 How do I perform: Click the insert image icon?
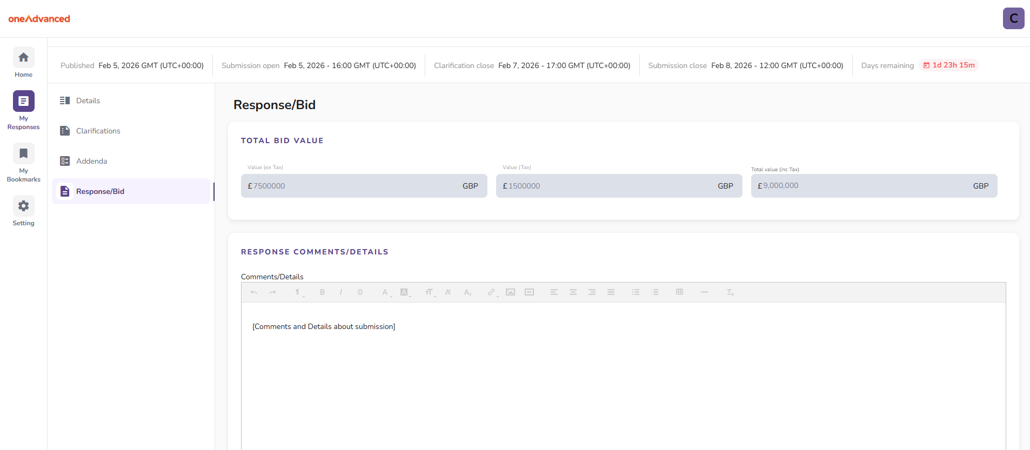(x=510, y=292)
